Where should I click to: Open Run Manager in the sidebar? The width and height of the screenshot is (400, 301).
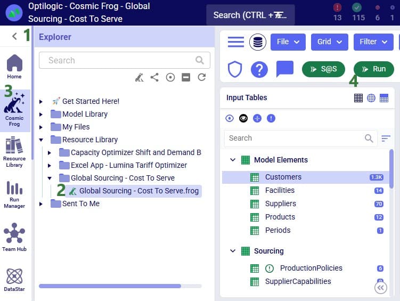pos(14,195)
